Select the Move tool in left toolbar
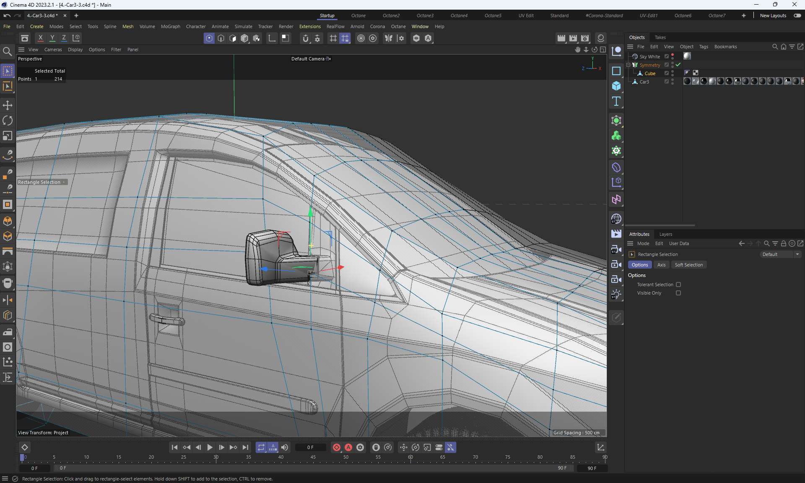 [8, 105]
